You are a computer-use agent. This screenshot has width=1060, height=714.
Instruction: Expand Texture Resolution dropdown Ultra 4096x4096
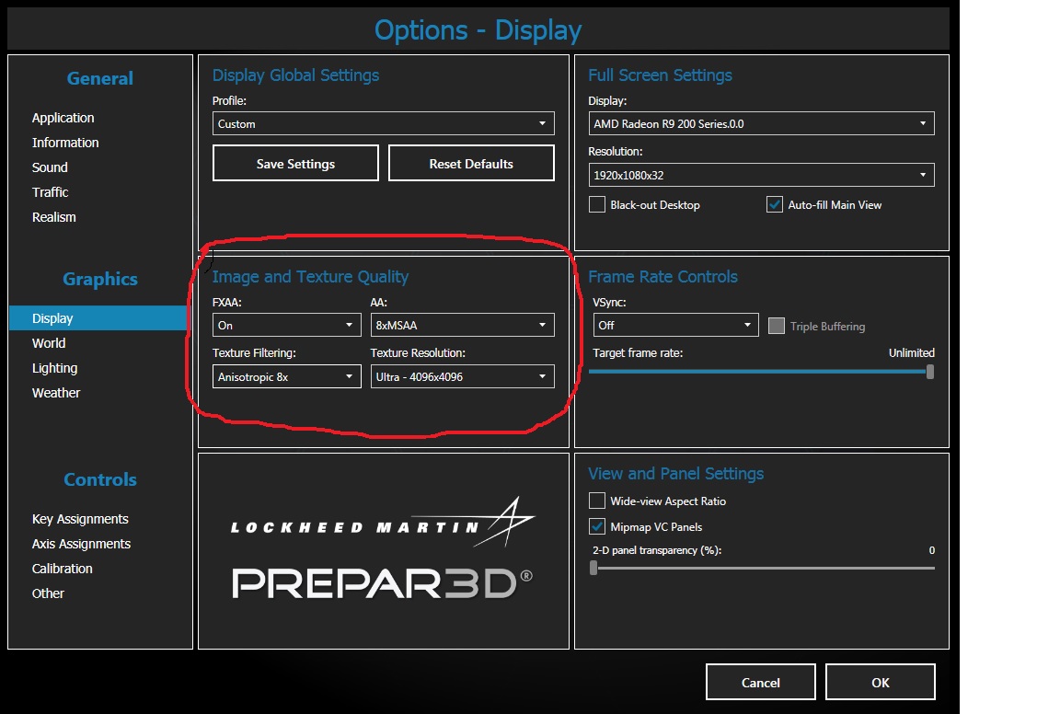(463, 376)
